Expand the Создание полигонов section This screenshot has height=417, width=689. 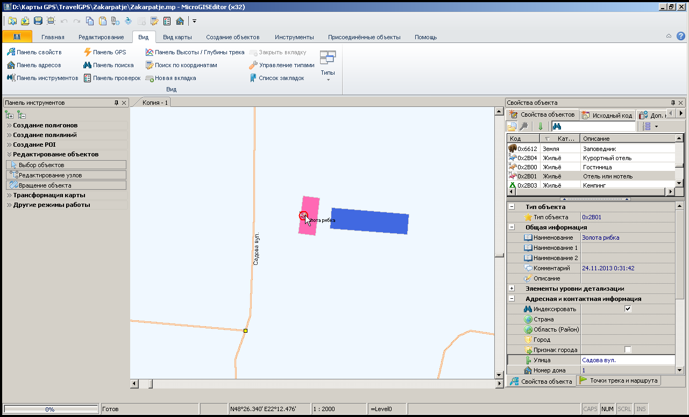point(45,125)
